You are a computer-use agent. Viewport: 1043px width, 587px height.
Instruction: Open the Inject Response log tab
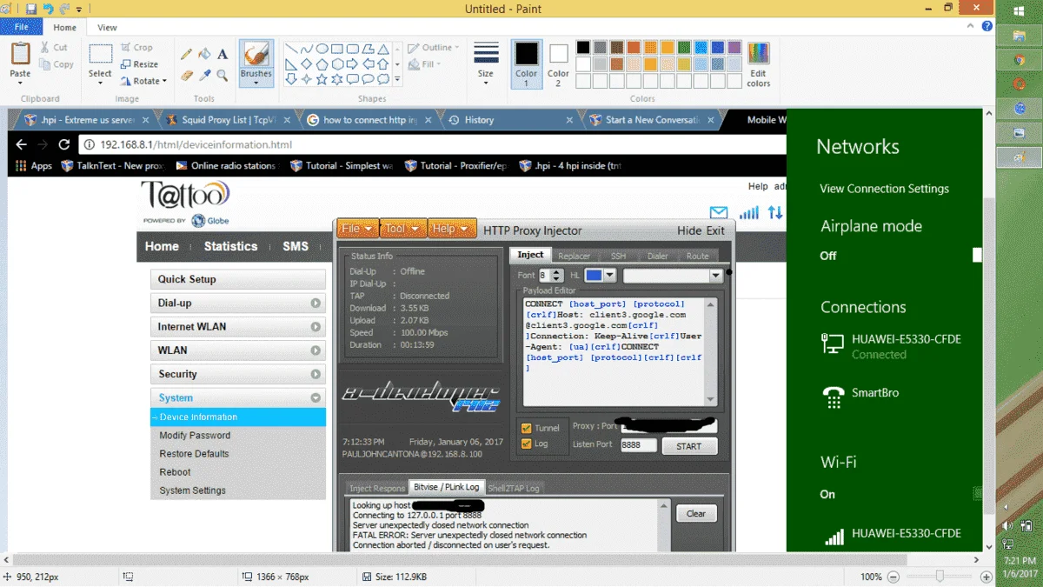pyautogui.click(x=376, y=488)
